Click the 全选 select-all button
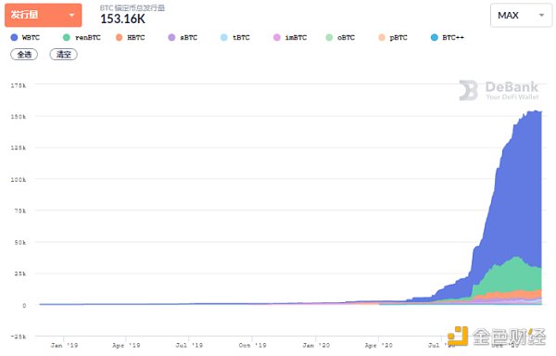The height and width of the screenshot is (356, 556). [x=24, y=55]
